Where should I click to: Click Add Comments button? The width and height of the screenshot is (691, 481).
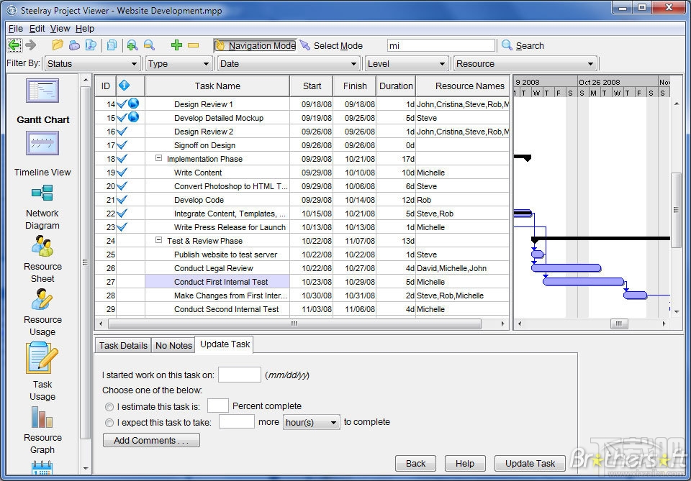tap(151, 439)
